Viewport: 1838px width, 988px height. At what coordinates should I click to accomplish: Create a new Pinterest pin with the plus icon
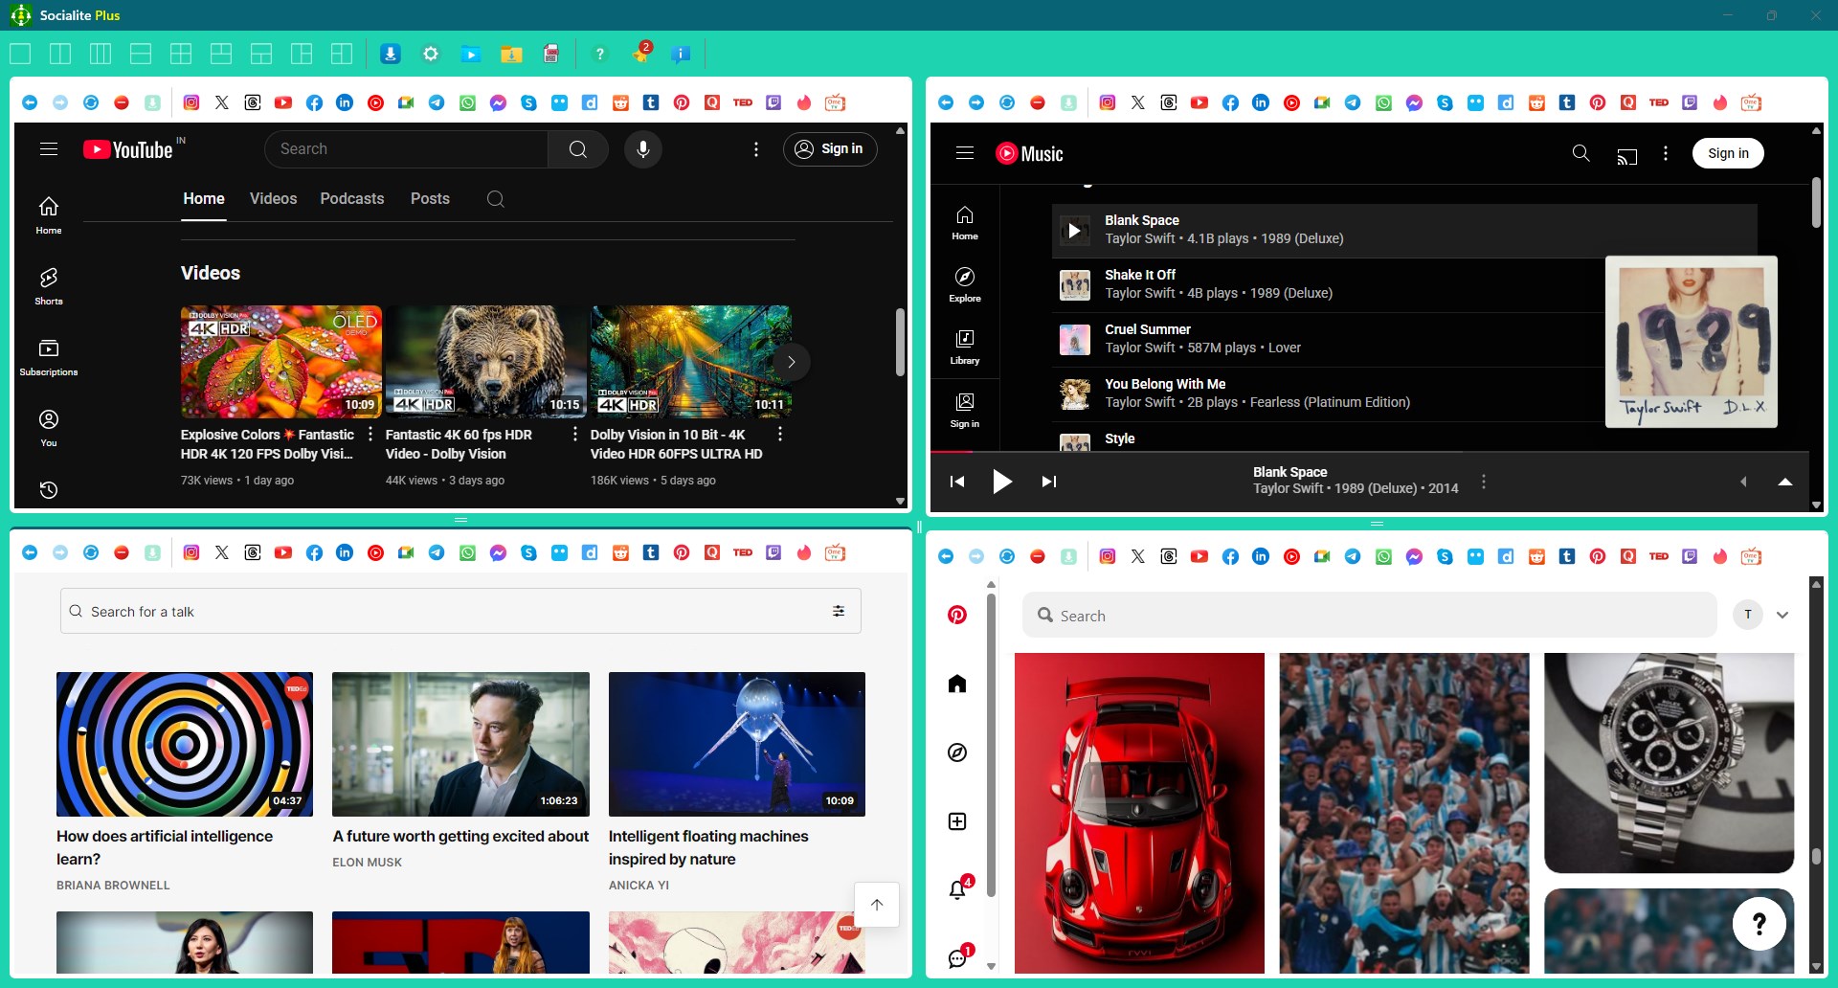[957, 820]
